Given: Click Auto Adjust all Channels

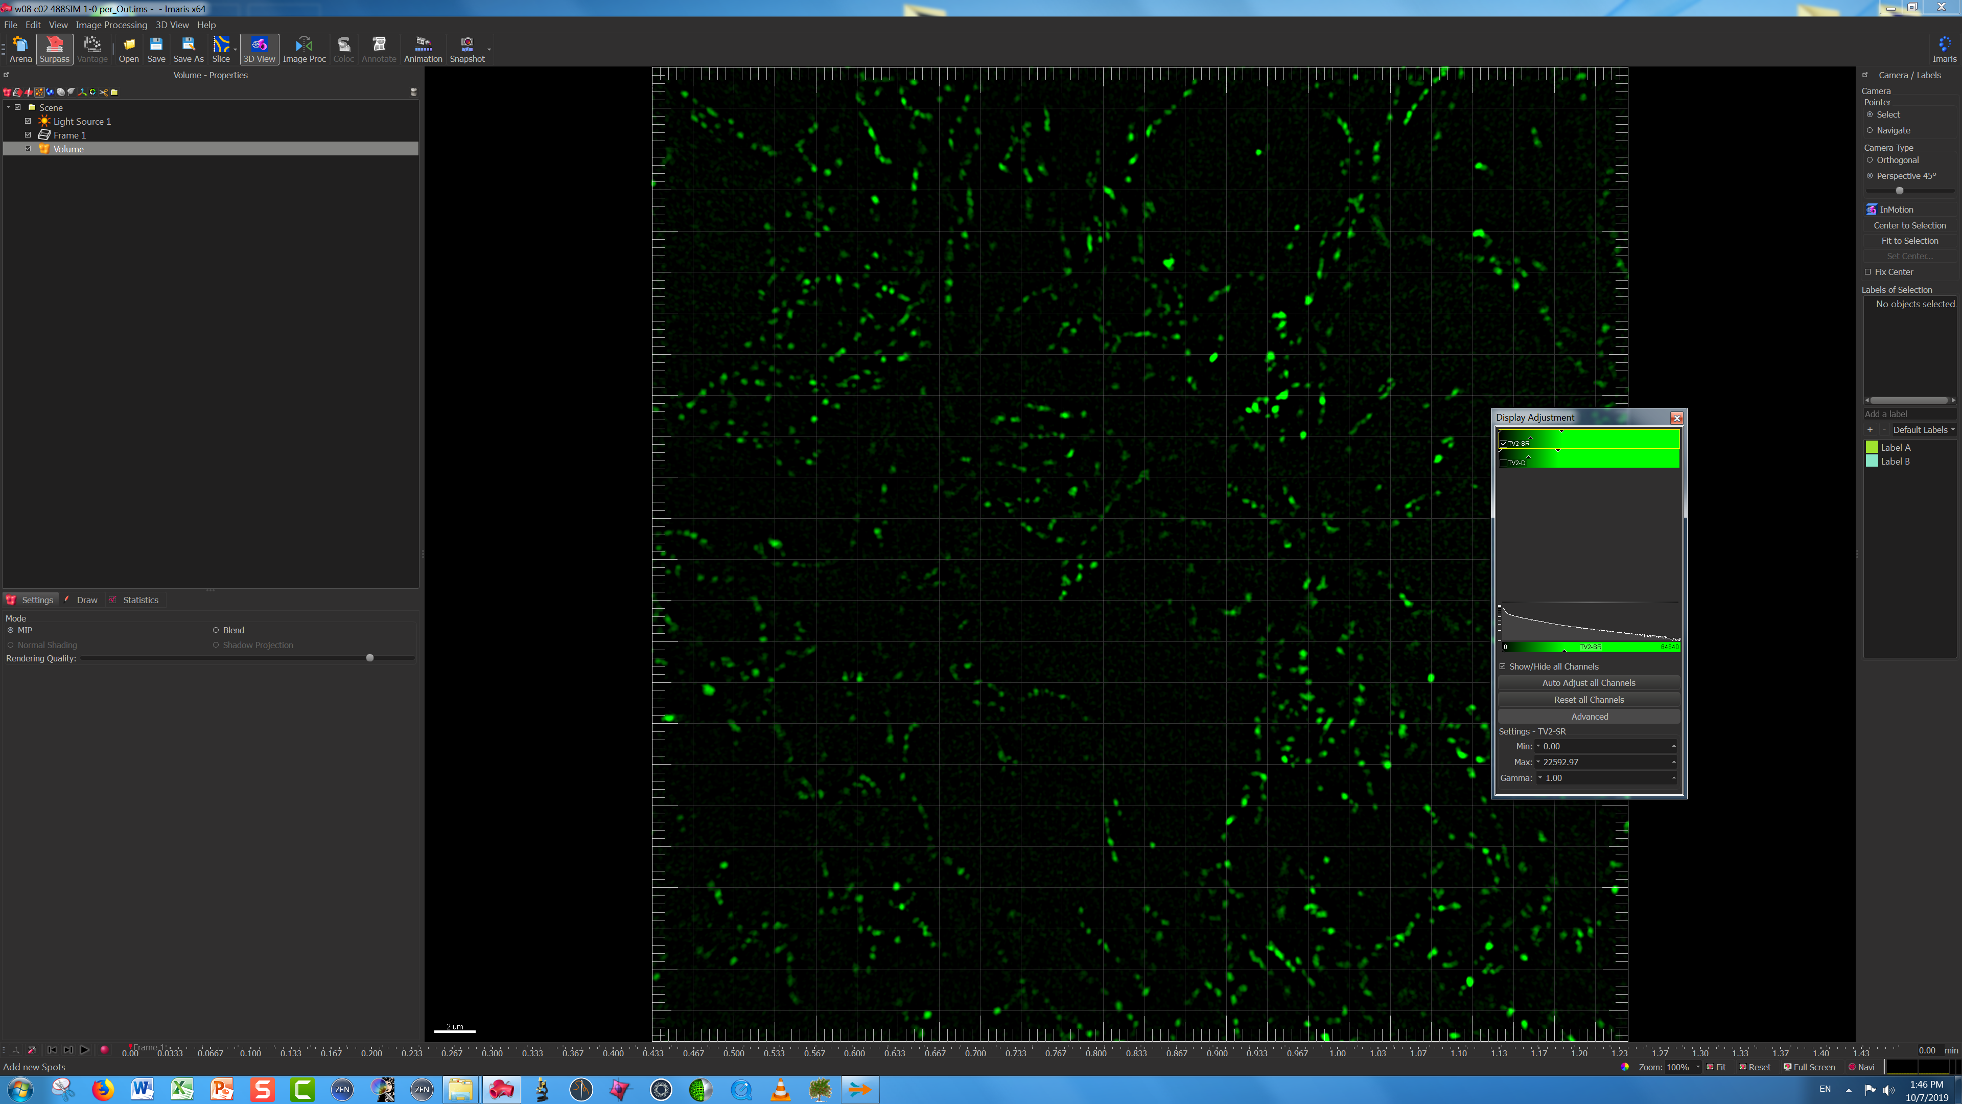Looking at the screenshot, I should 1588,683.
